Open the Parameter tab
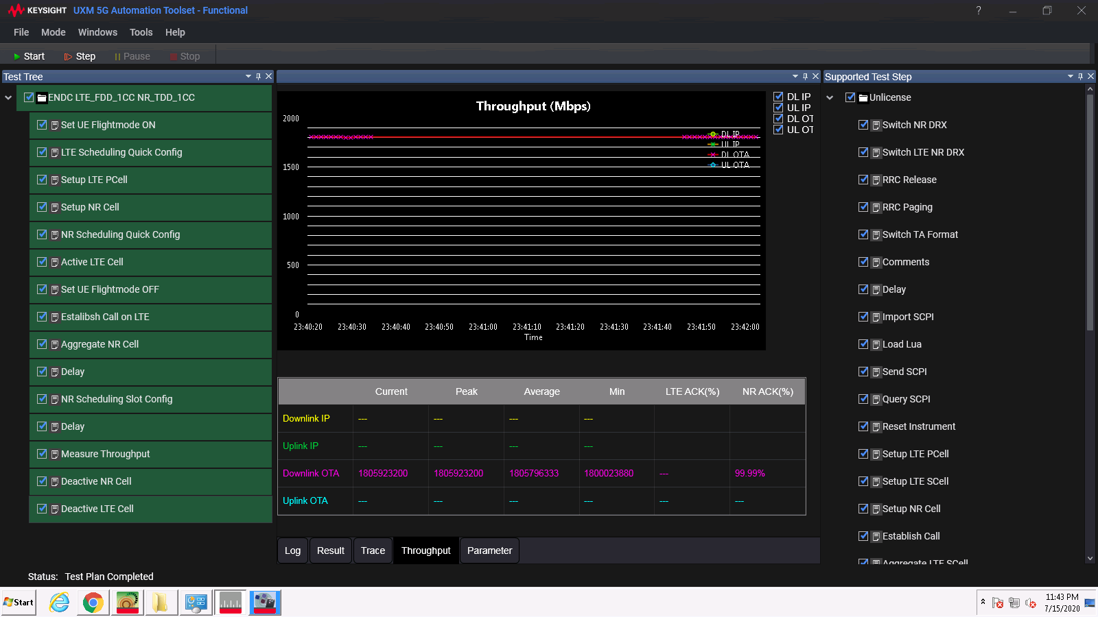The image size is (1098, 617). (489, 551)
